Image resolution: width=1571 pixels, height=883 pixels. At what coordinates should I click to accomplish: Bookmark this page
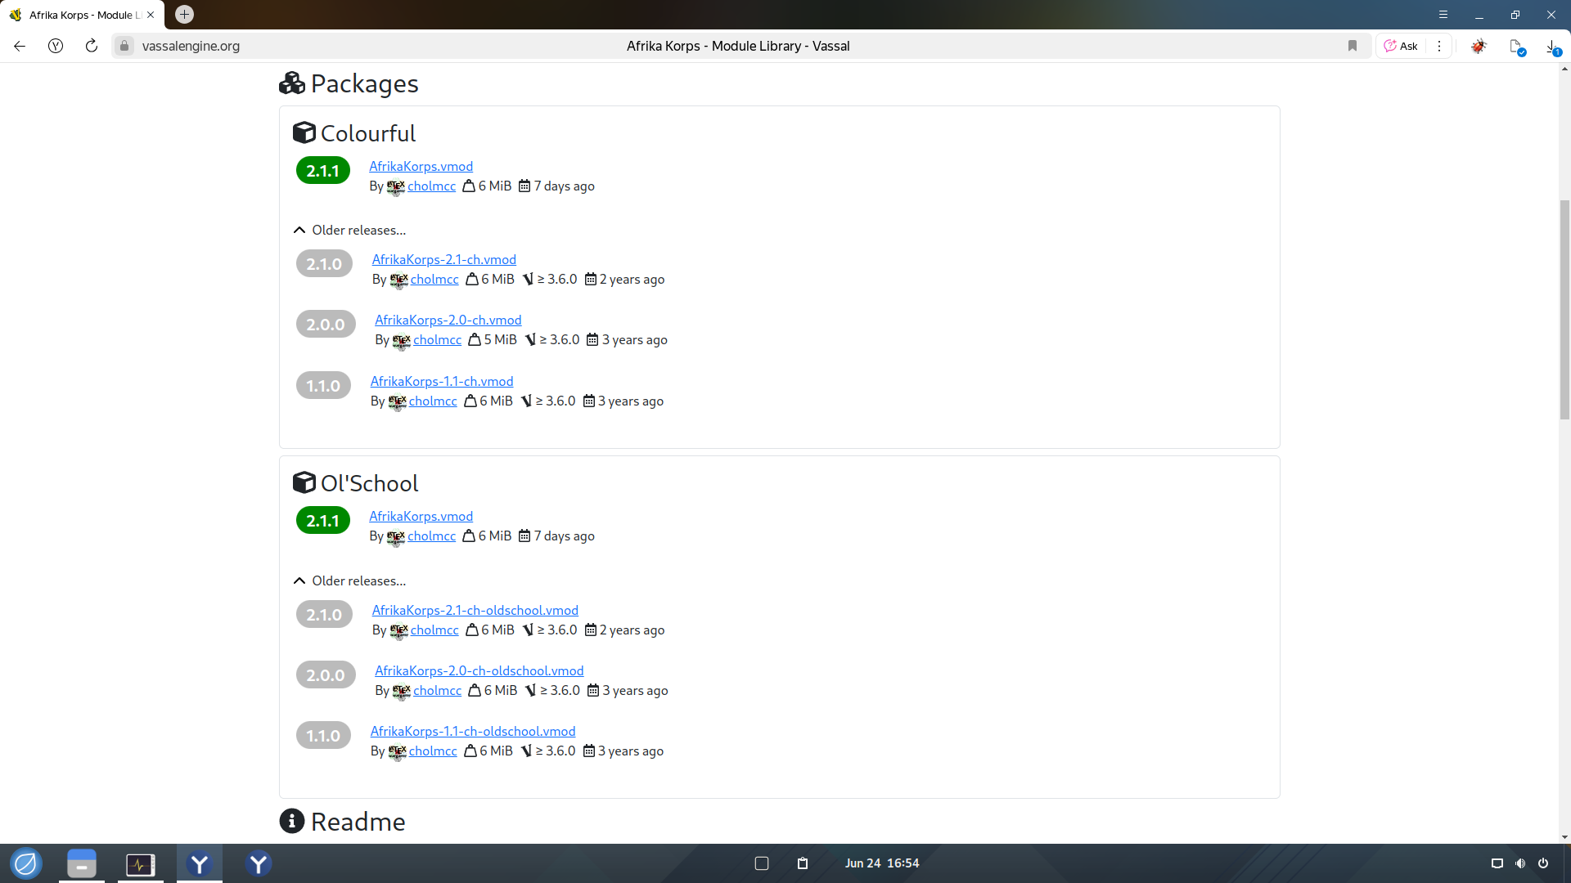point(1353,46)
